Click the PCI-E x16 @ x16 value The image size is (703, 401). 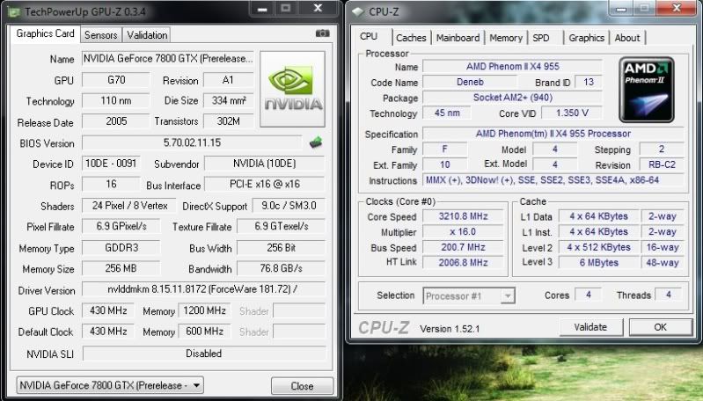pyautogui.click(x=265, y=184)
